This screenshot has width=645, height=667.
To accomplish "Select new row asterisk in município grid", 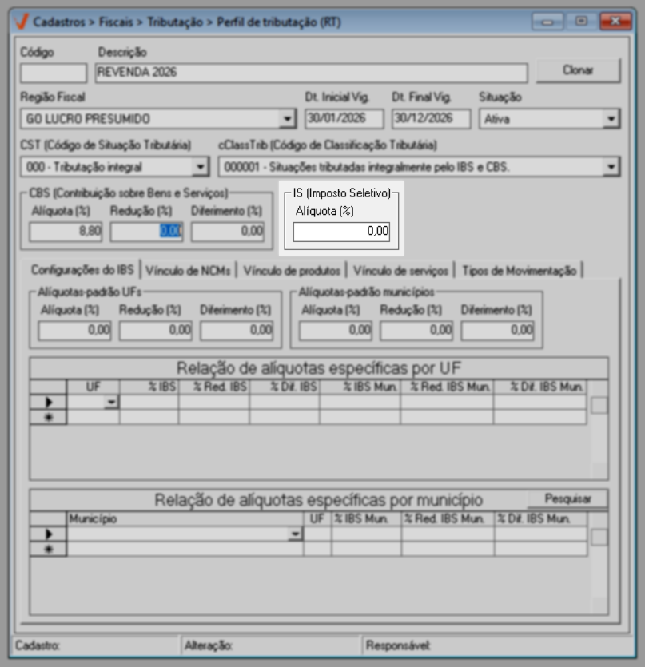I will tap(48, 549).
